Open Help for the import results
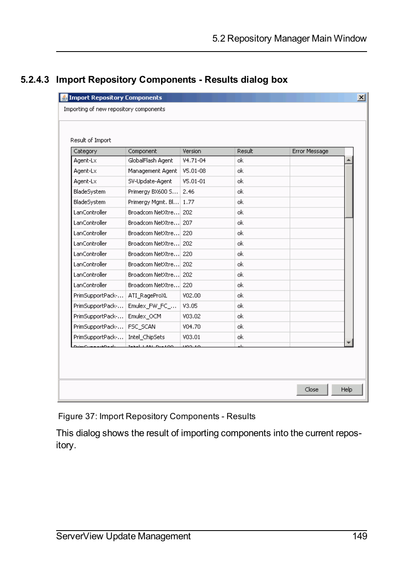The image size is (397, 563). click(347, 390)
